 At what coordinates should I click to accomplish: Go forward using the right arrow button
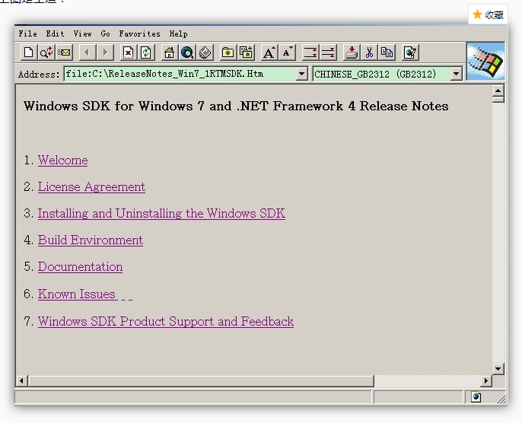click(x=105, y=52)
